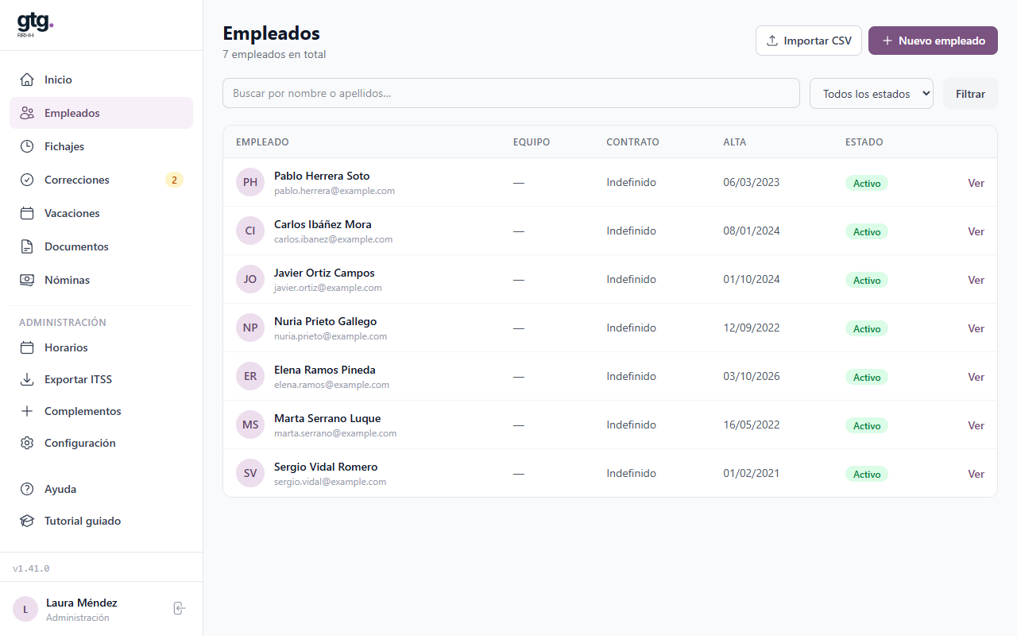The image size is (1017, 636).
Task: Click the Activo status for Marta Serrano Luque
Action: pyautogui.click(x=867, y=425)
